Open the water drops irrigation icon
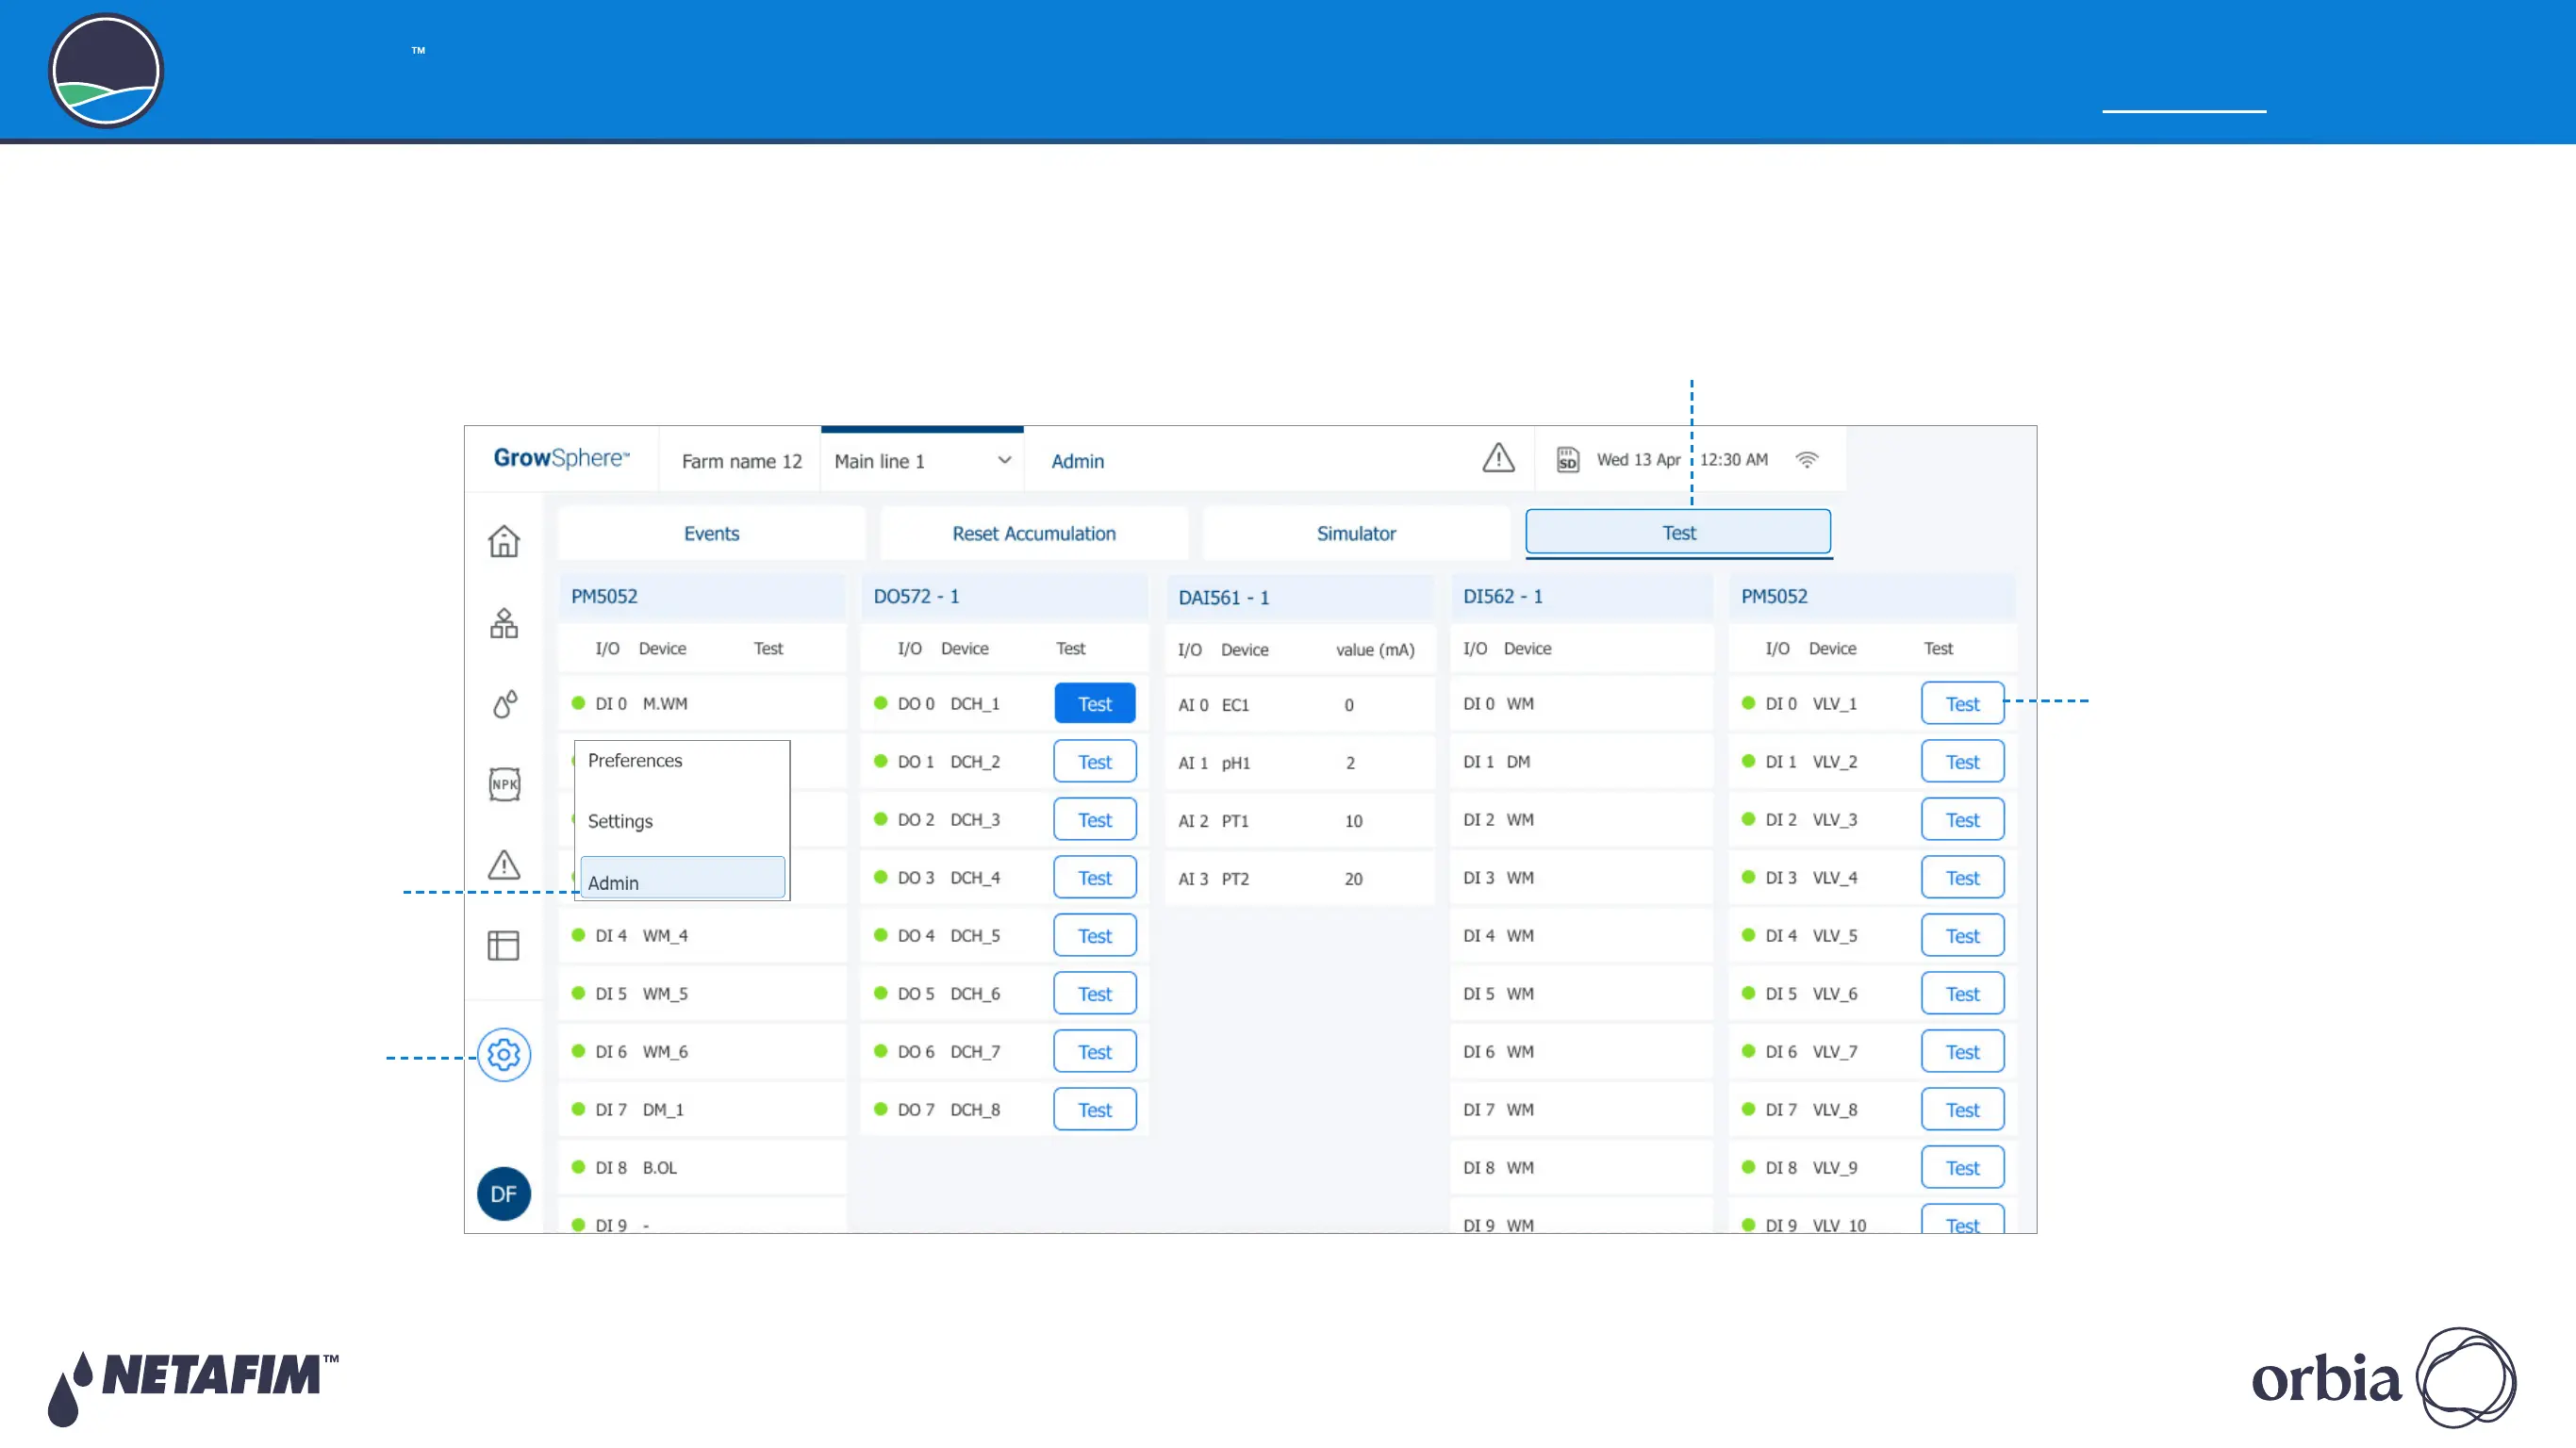The image size is (2576, 1448). tap(504, 704)
